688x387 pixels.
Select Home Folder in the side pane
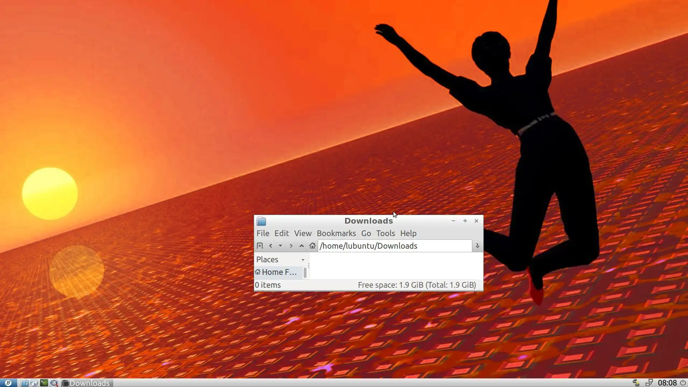(279, 272)
